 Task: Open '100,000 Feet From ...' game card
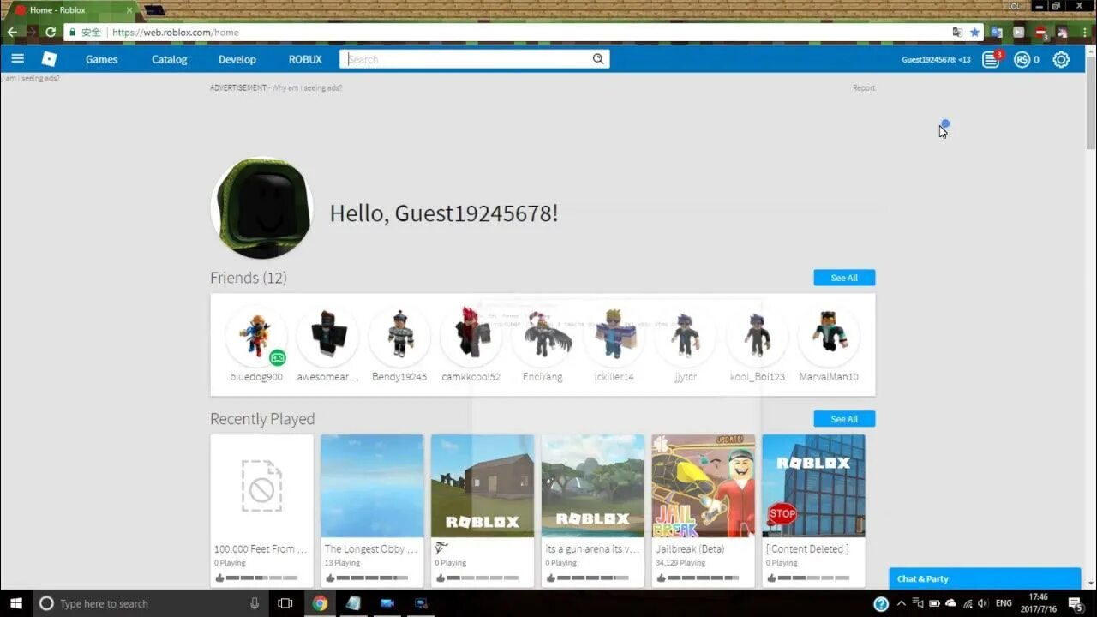(x=261, y=511)
